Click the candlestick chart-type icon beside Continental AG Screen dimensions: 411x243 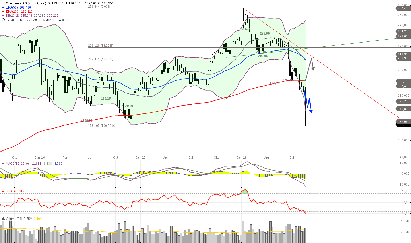point(3,3)
